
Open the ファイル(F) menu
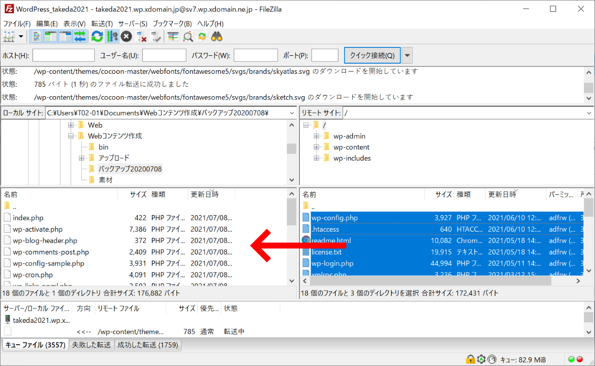pyautogui.click(x=17, y=24)
